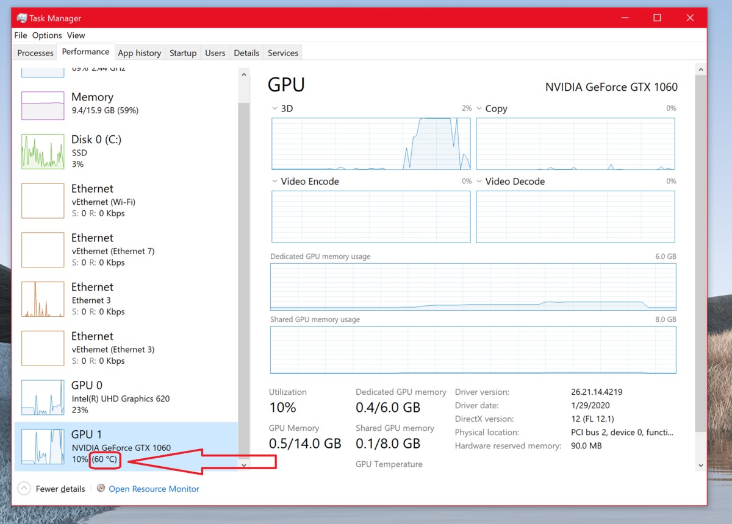
Task: Click the GPU heading in right pane
Action: (286, 85)
